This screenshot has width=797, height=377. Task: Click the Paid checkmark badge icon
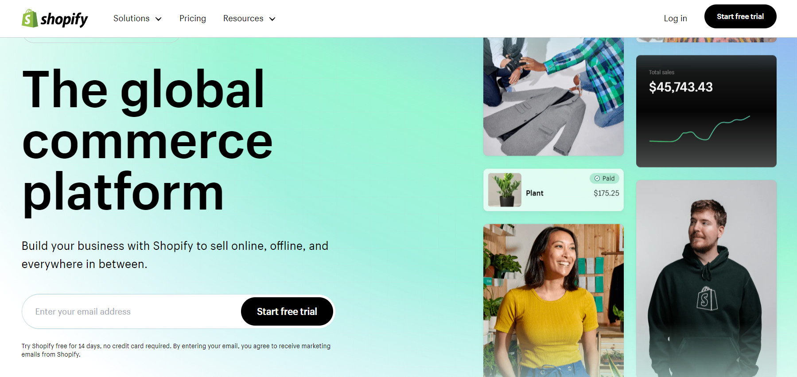[x=597, y=178]
